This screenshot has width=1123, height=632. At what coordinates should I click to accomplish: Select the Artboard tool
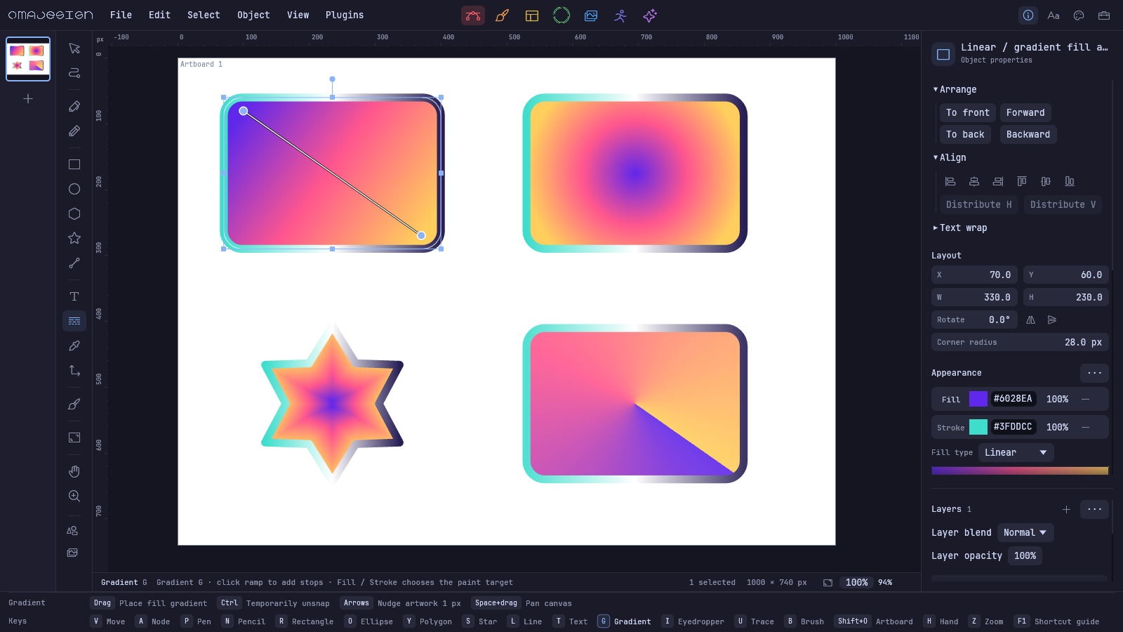(74, 437)
